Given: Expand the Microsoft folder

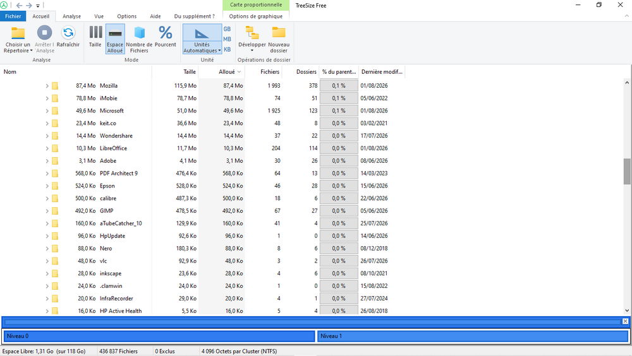Looking at the screenshot, I should 47,110.
